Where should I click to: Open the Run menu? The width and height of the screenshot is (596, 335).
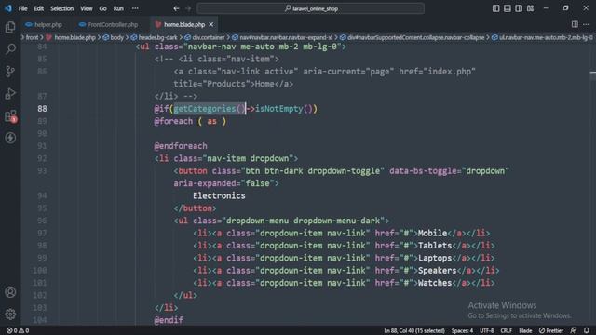[118, 8]
